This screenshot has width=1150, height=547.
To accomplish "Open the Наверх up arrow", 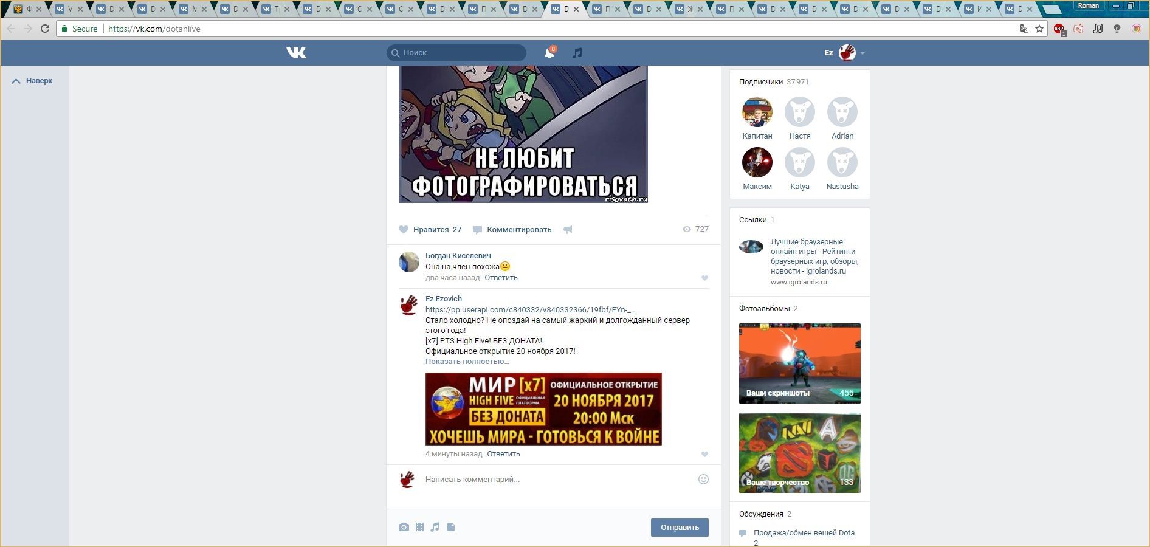I will tap(16, 81).
